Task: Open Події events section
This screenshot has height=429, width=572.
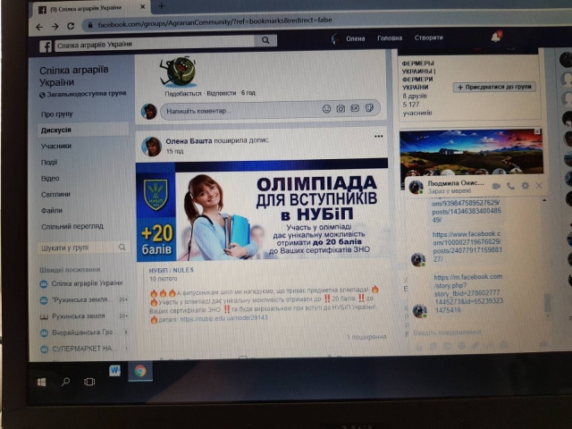Action: (49, 162)
